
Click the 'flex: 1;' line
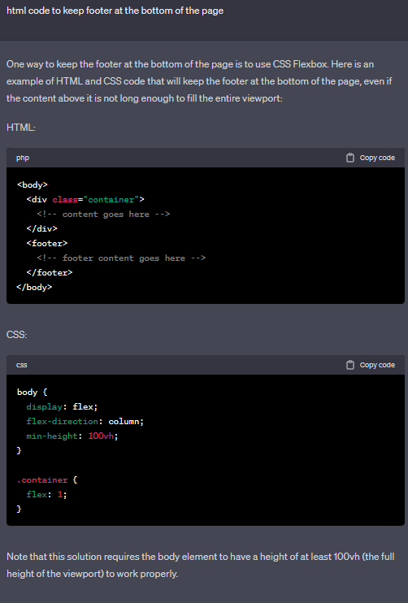(46, 495)
